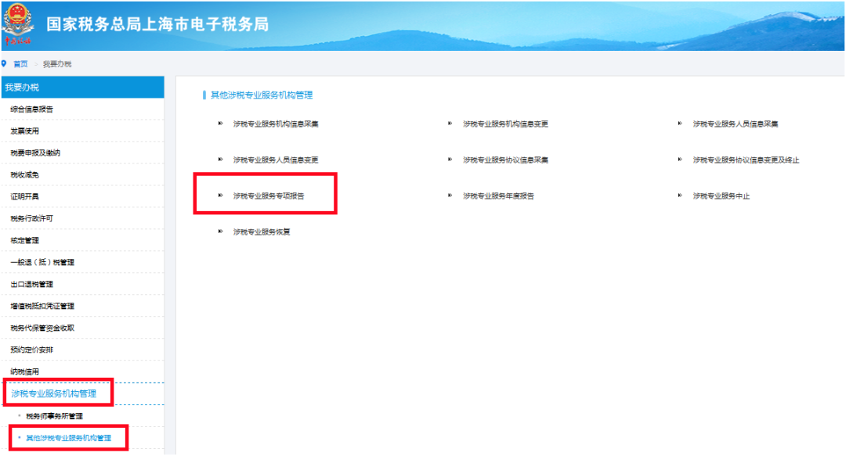Select 税务行政许可 in the sidebar
Image resolution: width=846 pixels, height=456 pixels.
tap(82, 219)
